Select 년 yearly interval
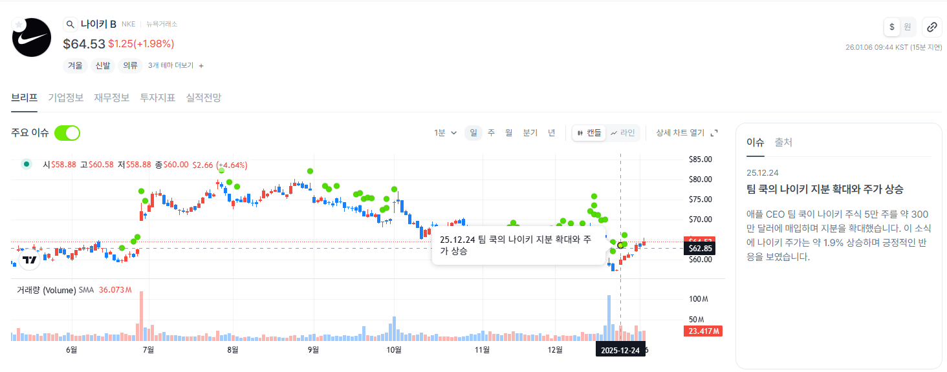Screen dimensions: 947x372 tap(552, 133)
